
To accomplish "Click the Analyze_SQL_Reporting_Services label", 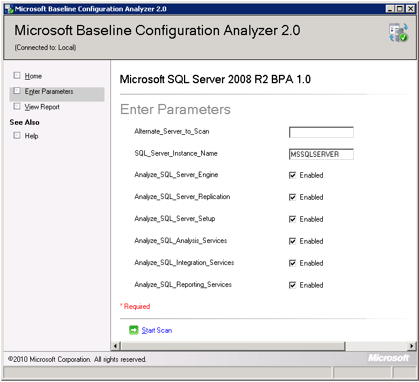I will [x=183, y=285].
